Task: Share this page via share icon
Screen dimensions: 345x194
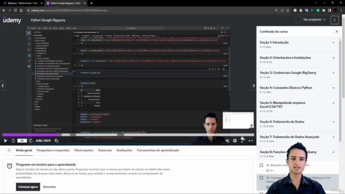Action: click(x=282, y=10)
